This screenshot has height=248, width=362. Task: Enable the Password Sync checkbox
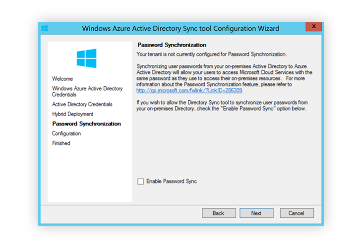pos(140,181)
